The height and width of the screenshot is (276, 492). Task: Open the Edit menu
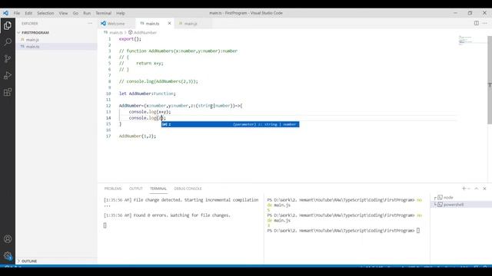[28, 13]
